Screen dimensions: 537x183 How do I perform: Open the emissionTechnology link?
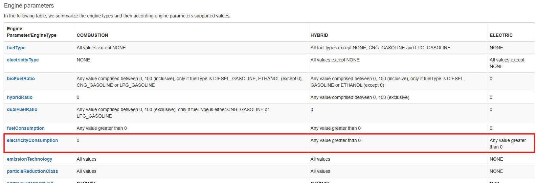[30, 159]
